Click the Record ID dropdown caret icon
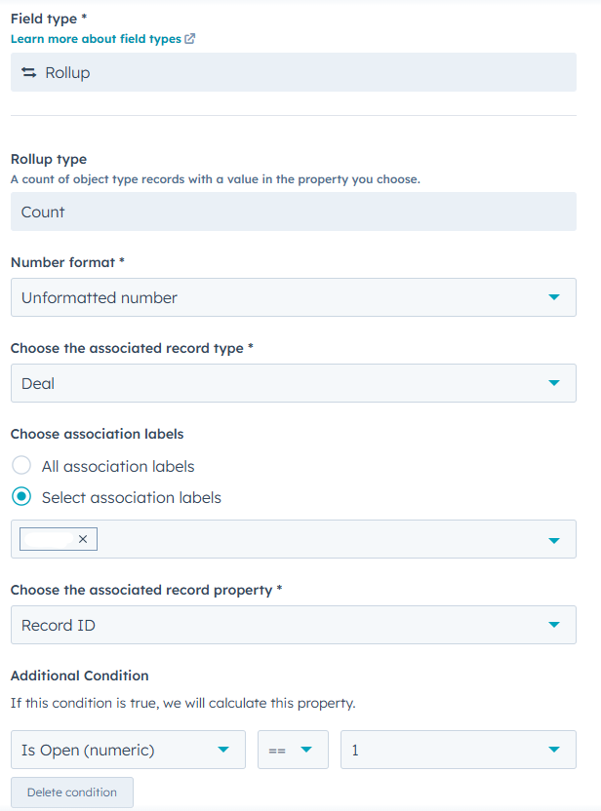 pos(554,625)
